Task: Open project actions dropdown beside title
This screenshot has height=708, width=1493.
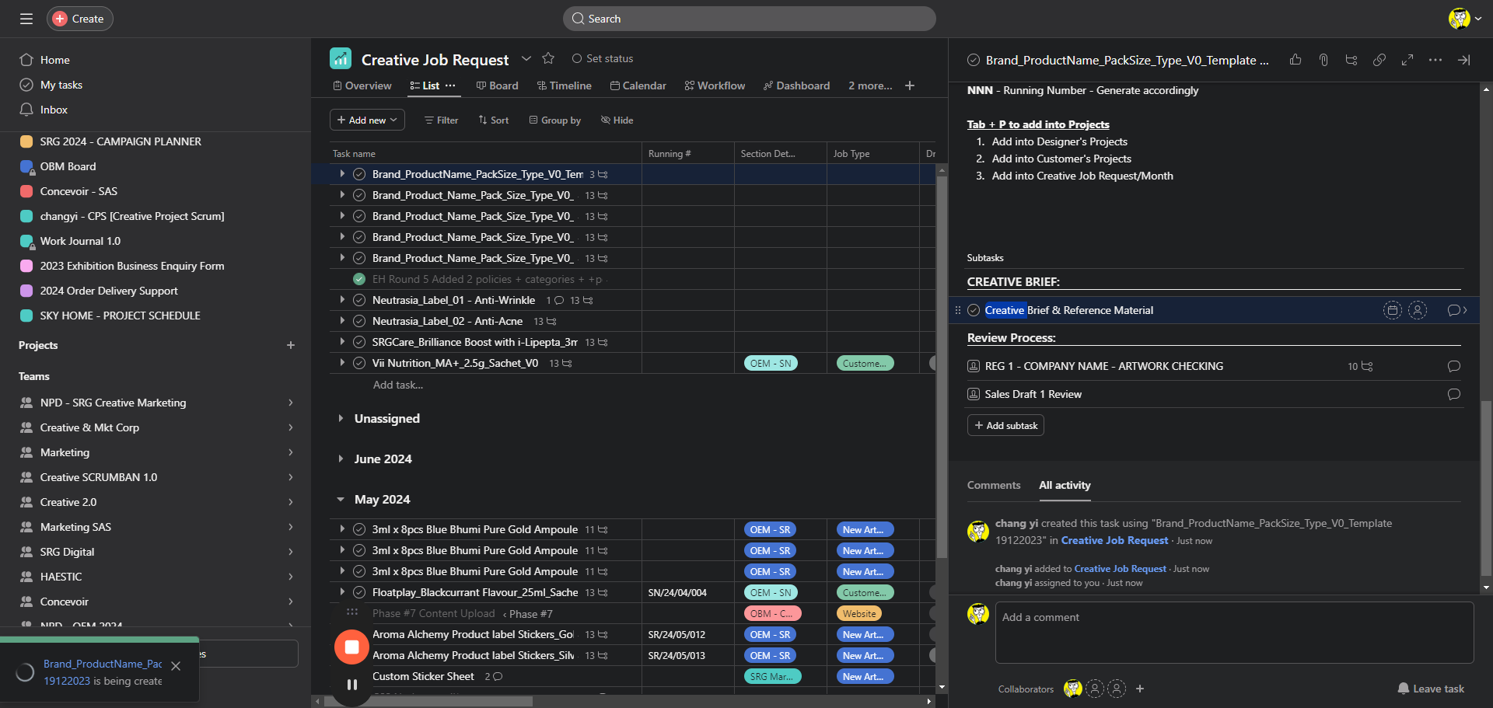Action: [526, 58]
